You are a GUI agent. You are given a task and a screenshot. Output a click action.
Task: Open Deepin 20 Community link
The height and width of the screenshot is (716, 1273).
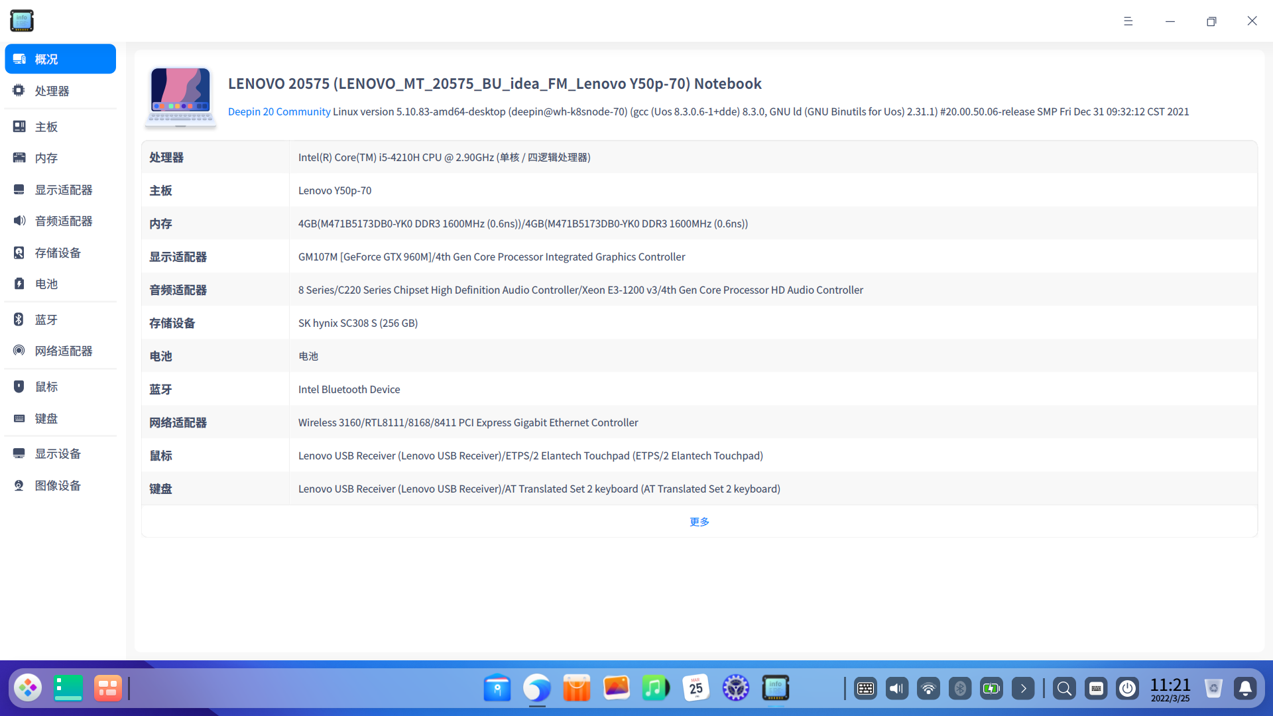point(279,111)
